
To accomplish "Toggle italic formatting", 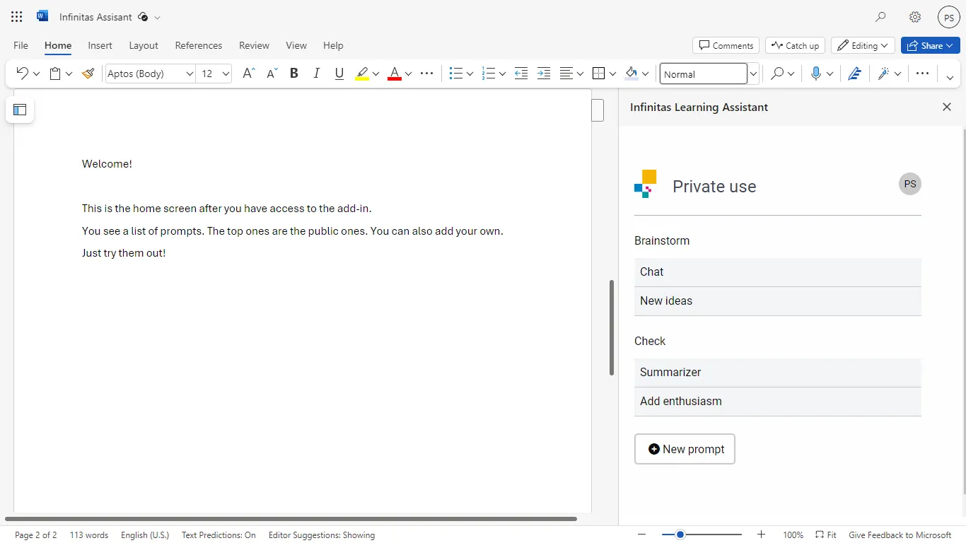I will pyautogui.click(x=317, y=74).
